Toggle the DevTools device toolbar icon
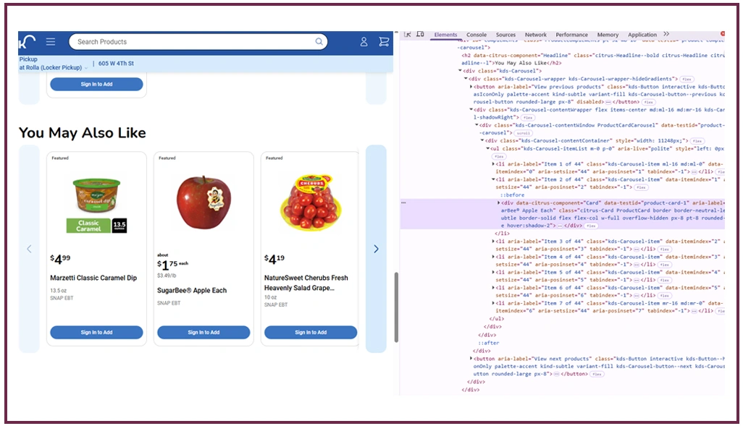The height and width of the screenshot is (426, 743). [x=420, y=35]
